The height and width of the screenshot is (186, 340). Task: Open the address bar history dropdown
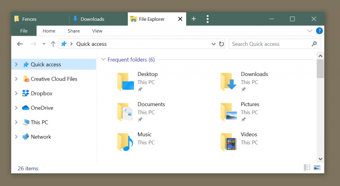coord(213,44)
